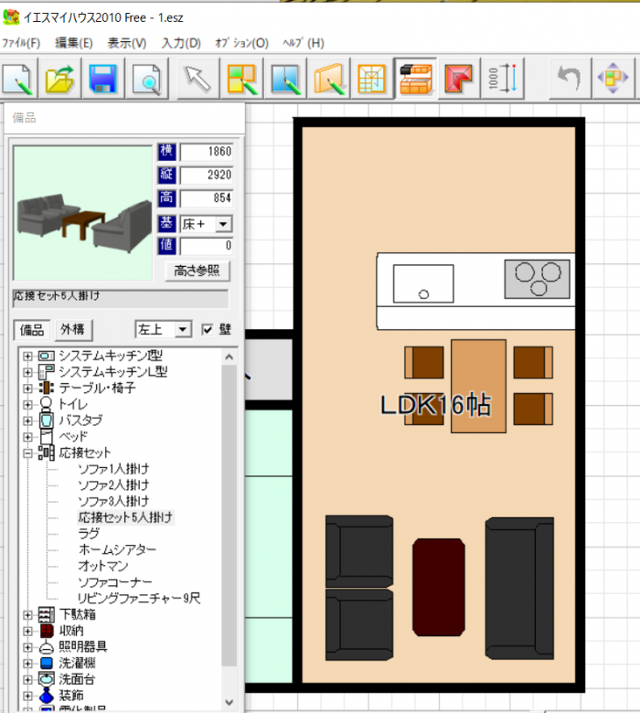Viewport: 640px width, 713px height.
Task: Click the 下駄箱 category icon
Action: pyautogui.click(x=46, y=615)
